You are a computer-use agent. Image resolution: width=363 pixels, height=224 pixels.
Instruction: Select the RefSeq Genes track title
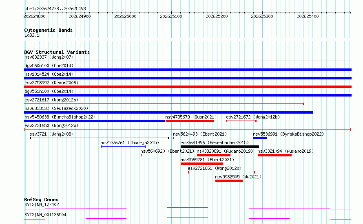[x=41, y=200]
